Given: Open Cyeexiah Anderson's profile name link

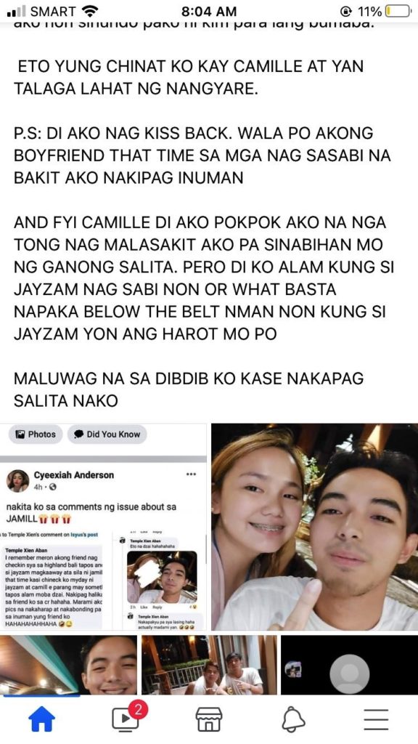Looking at the screenshot, I should click(x=74, y=475).
